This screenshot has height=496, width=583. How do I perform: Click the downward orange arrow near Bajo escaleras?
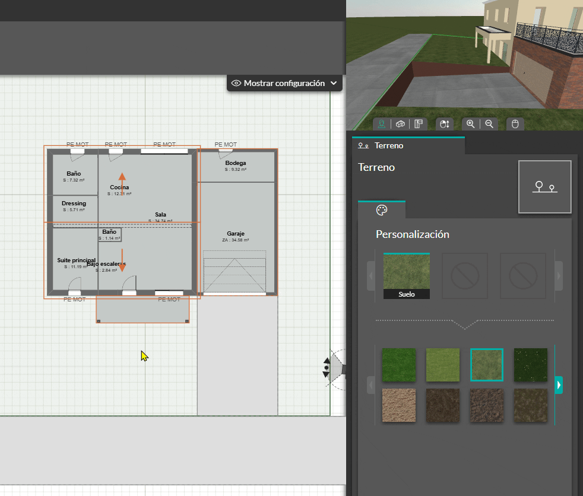coord(122,261)
